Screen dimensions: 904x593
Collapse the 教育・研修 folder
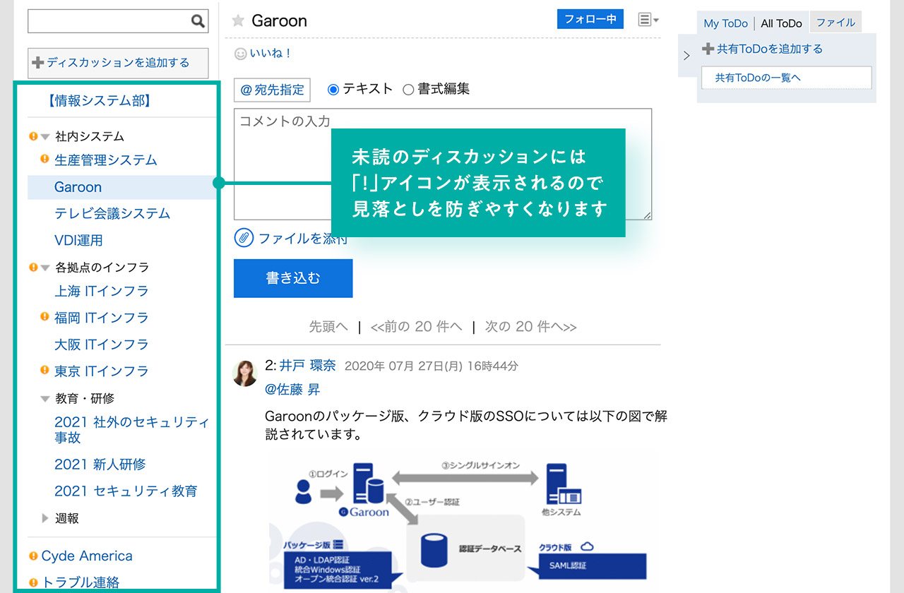44,399
